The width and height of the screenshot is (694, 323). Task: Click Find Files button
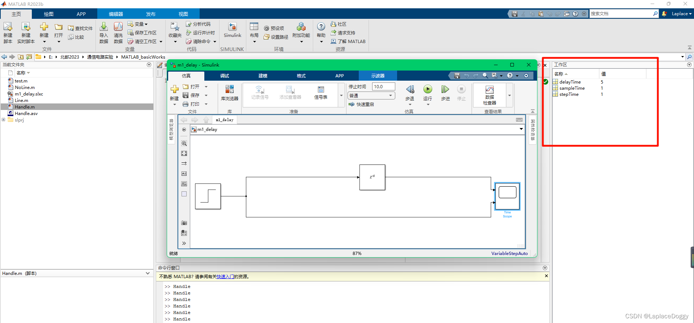80,28
